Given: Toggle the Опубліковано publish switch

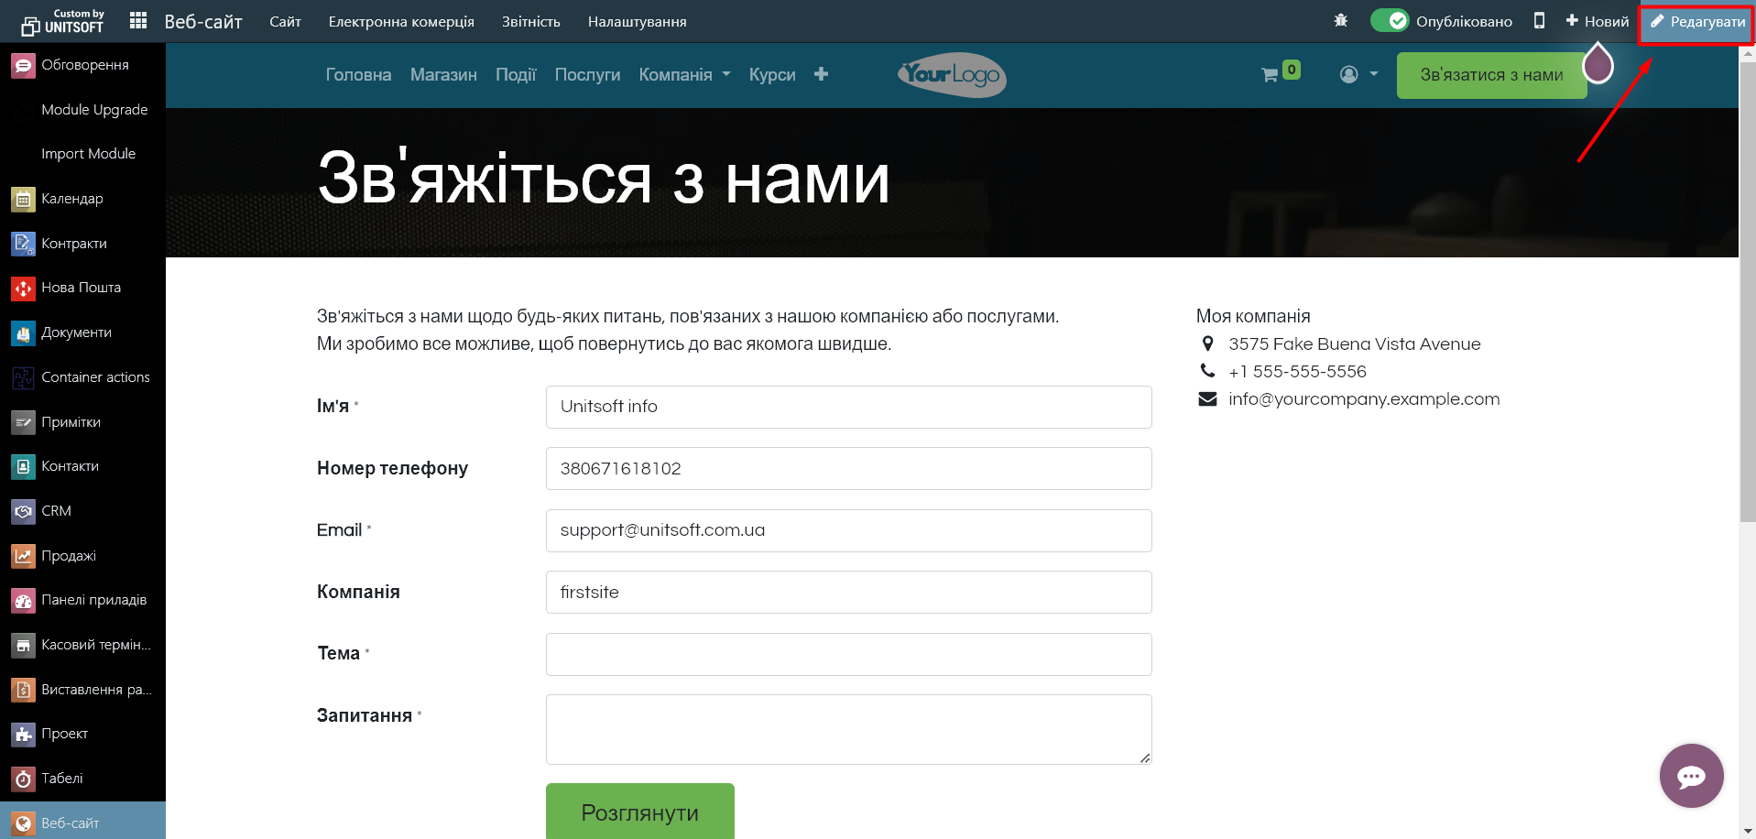Looking at the screenshot, I should click(1389, 21).
